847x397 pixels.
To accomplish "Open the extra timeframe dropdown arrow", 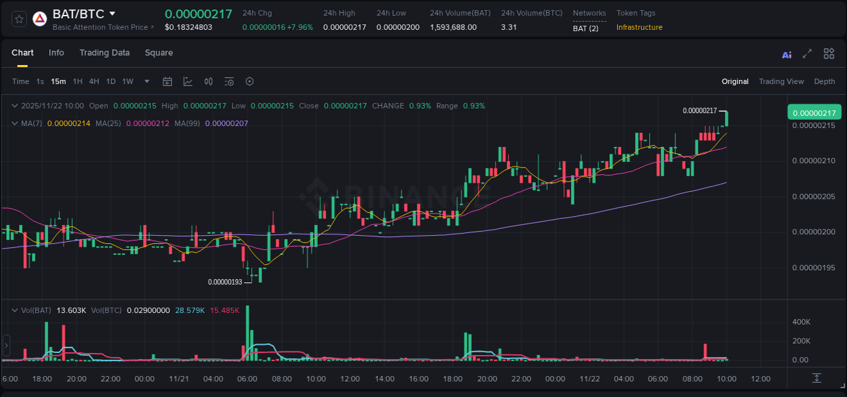I will (146, 81).
